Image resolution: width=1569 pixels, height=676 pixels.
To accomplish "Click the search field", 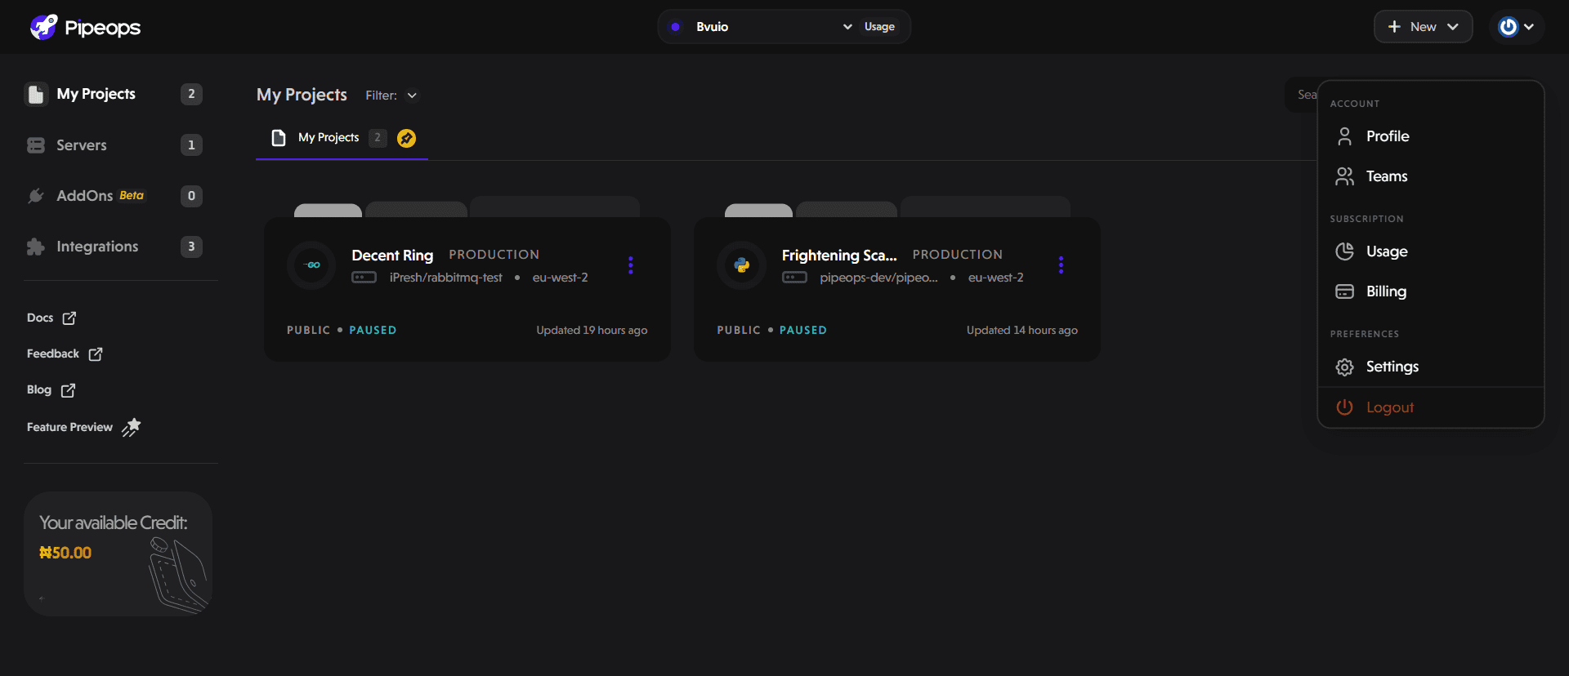I will click(x=1302, y=95).
